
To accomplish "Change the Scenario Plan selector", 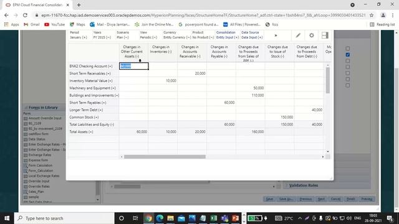I will (x=123, y=35).
